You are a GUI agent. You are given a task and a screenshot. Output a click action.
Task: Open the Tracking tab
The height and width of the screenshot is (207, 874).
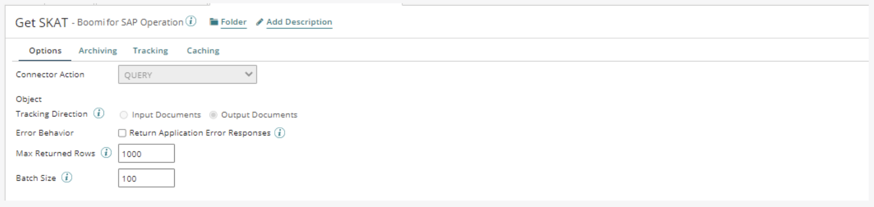click(x=150, y=51)
